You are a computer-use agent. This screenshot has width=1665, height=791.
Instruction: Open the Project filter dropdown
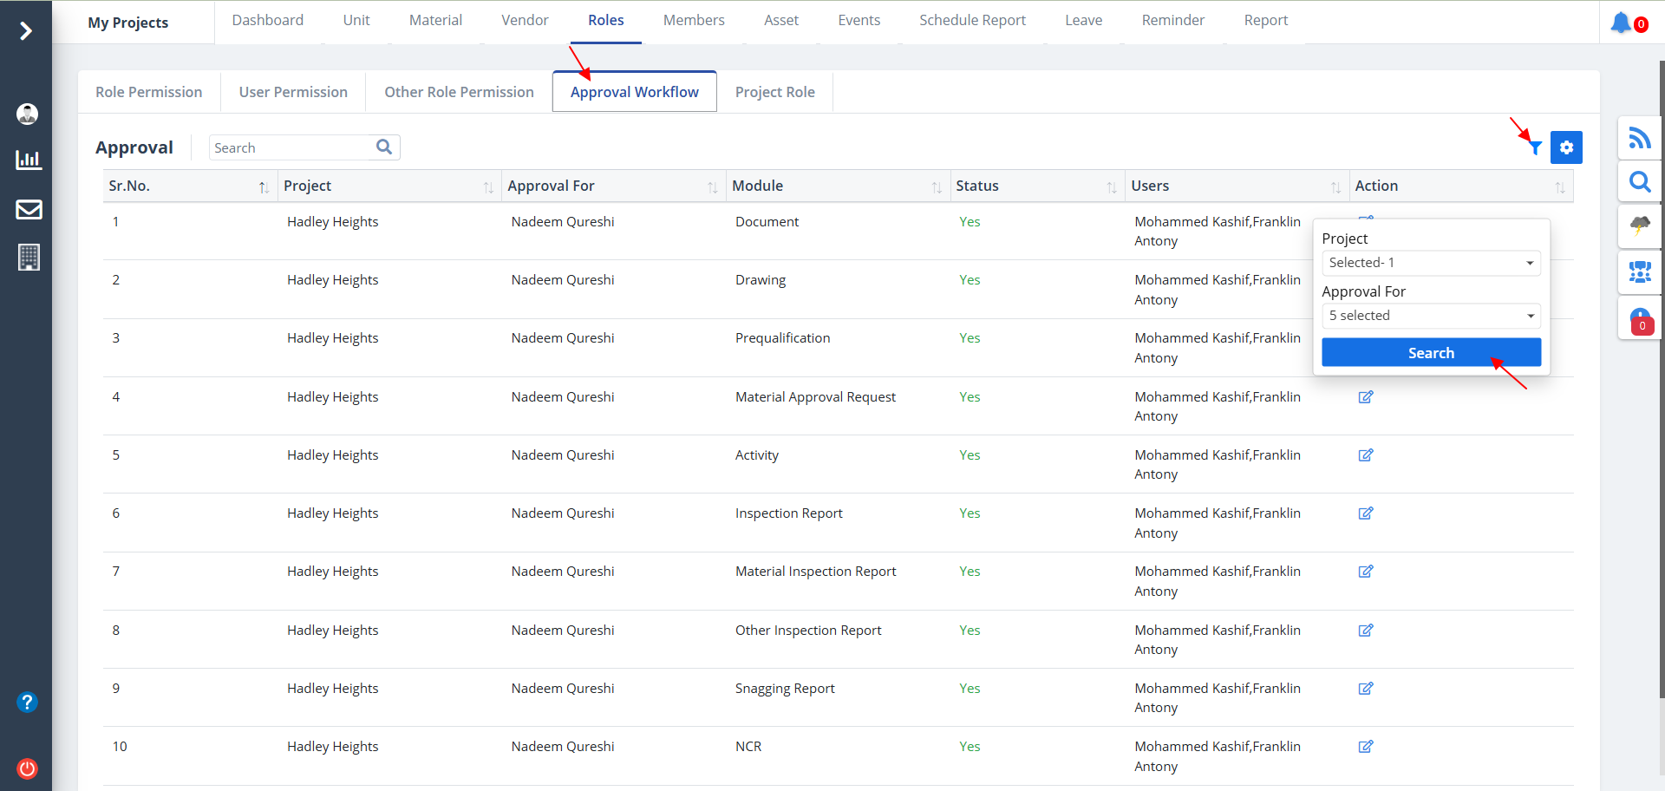tap(1430, 263)
